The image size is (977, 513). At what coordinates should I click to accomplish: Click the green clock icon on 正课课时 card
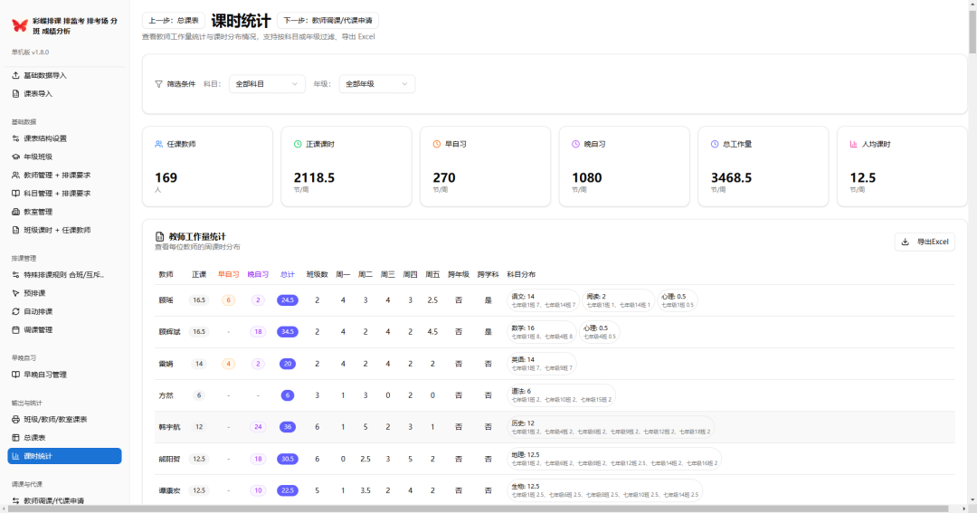[x=298, y=144]
